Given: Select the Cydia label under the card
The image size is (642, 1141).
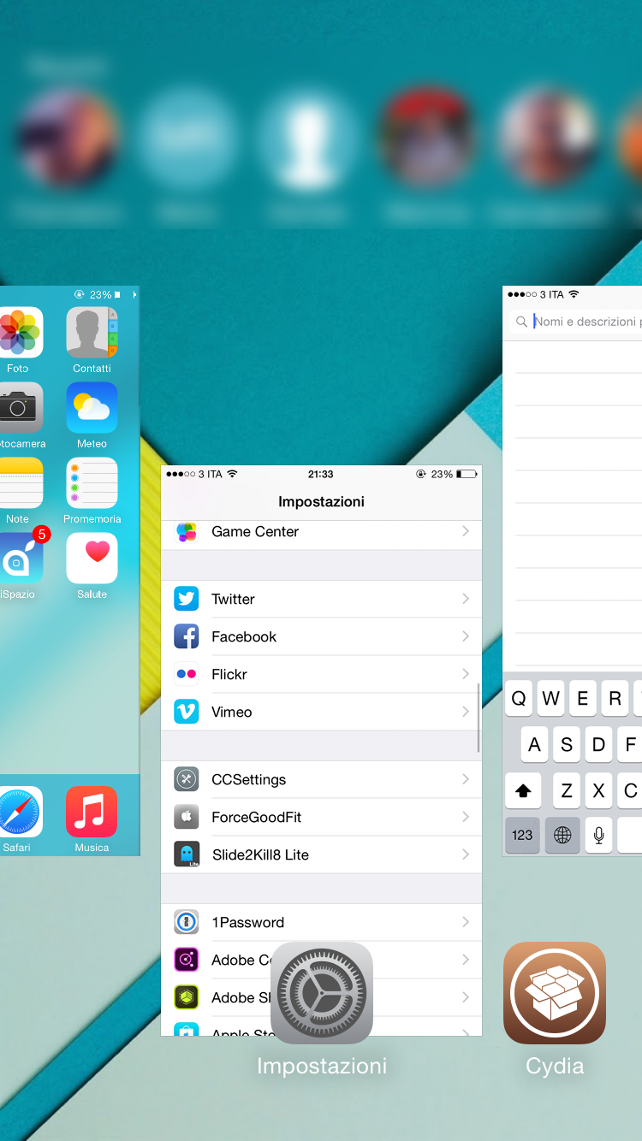Looking at the screenshot, I should pos(555,1066).
